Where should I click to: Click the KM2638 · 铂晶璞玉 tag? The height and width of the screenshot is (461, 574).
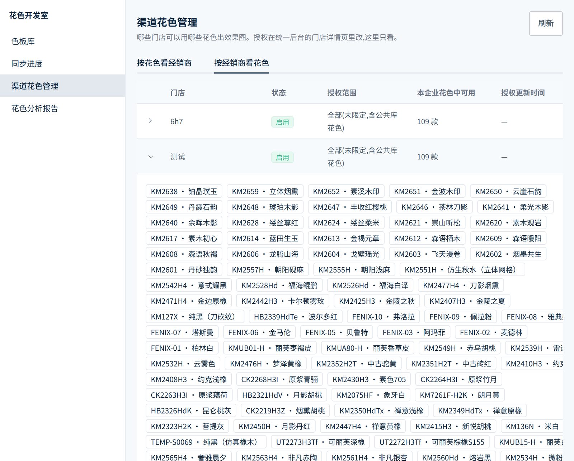[x=184, y=191]
